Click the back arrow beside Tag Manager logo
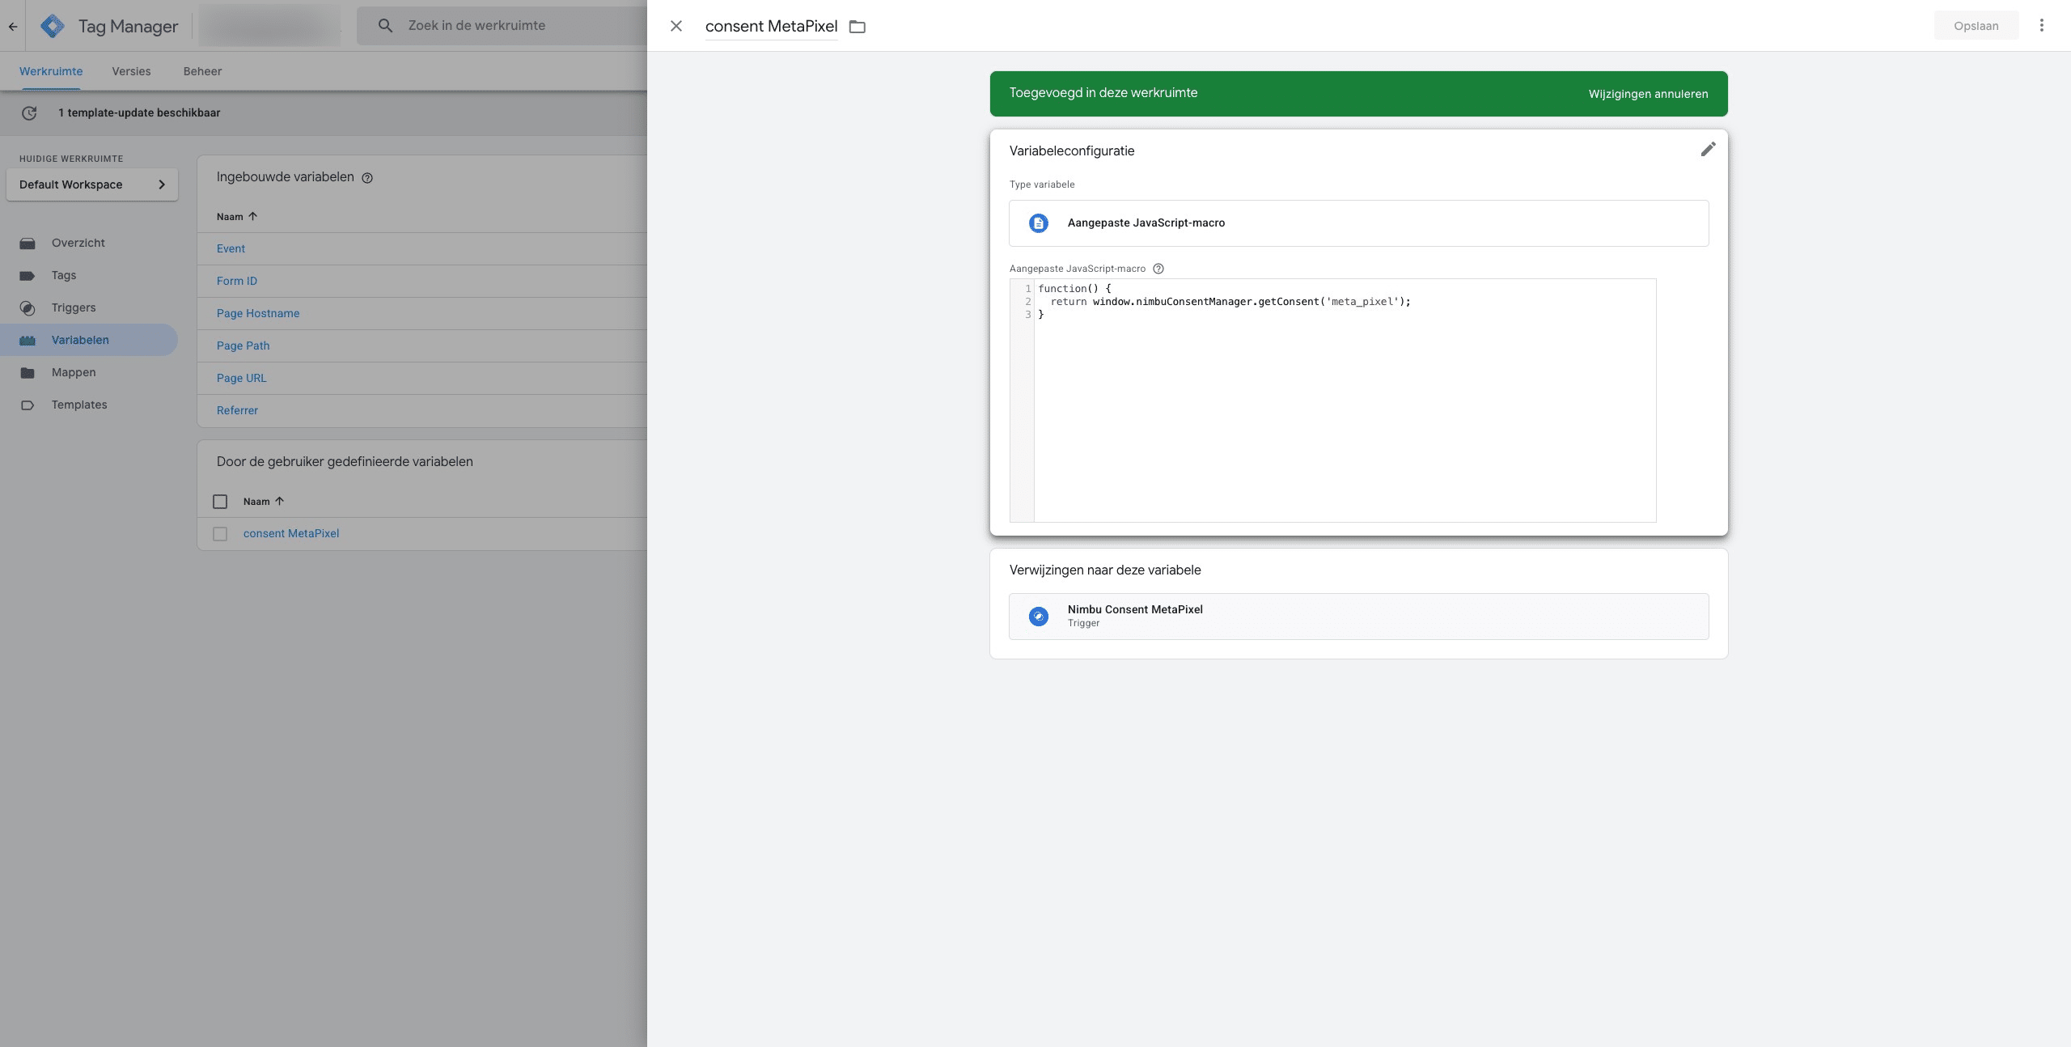 (x=13, y=27)
